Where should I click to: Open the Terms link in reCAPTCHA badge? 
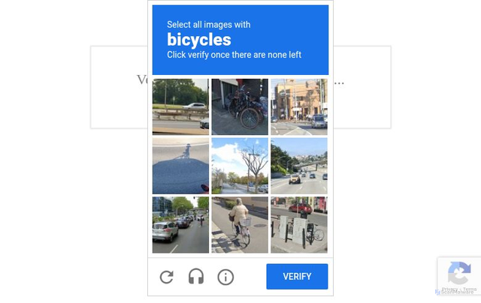(x=470, y=289)
